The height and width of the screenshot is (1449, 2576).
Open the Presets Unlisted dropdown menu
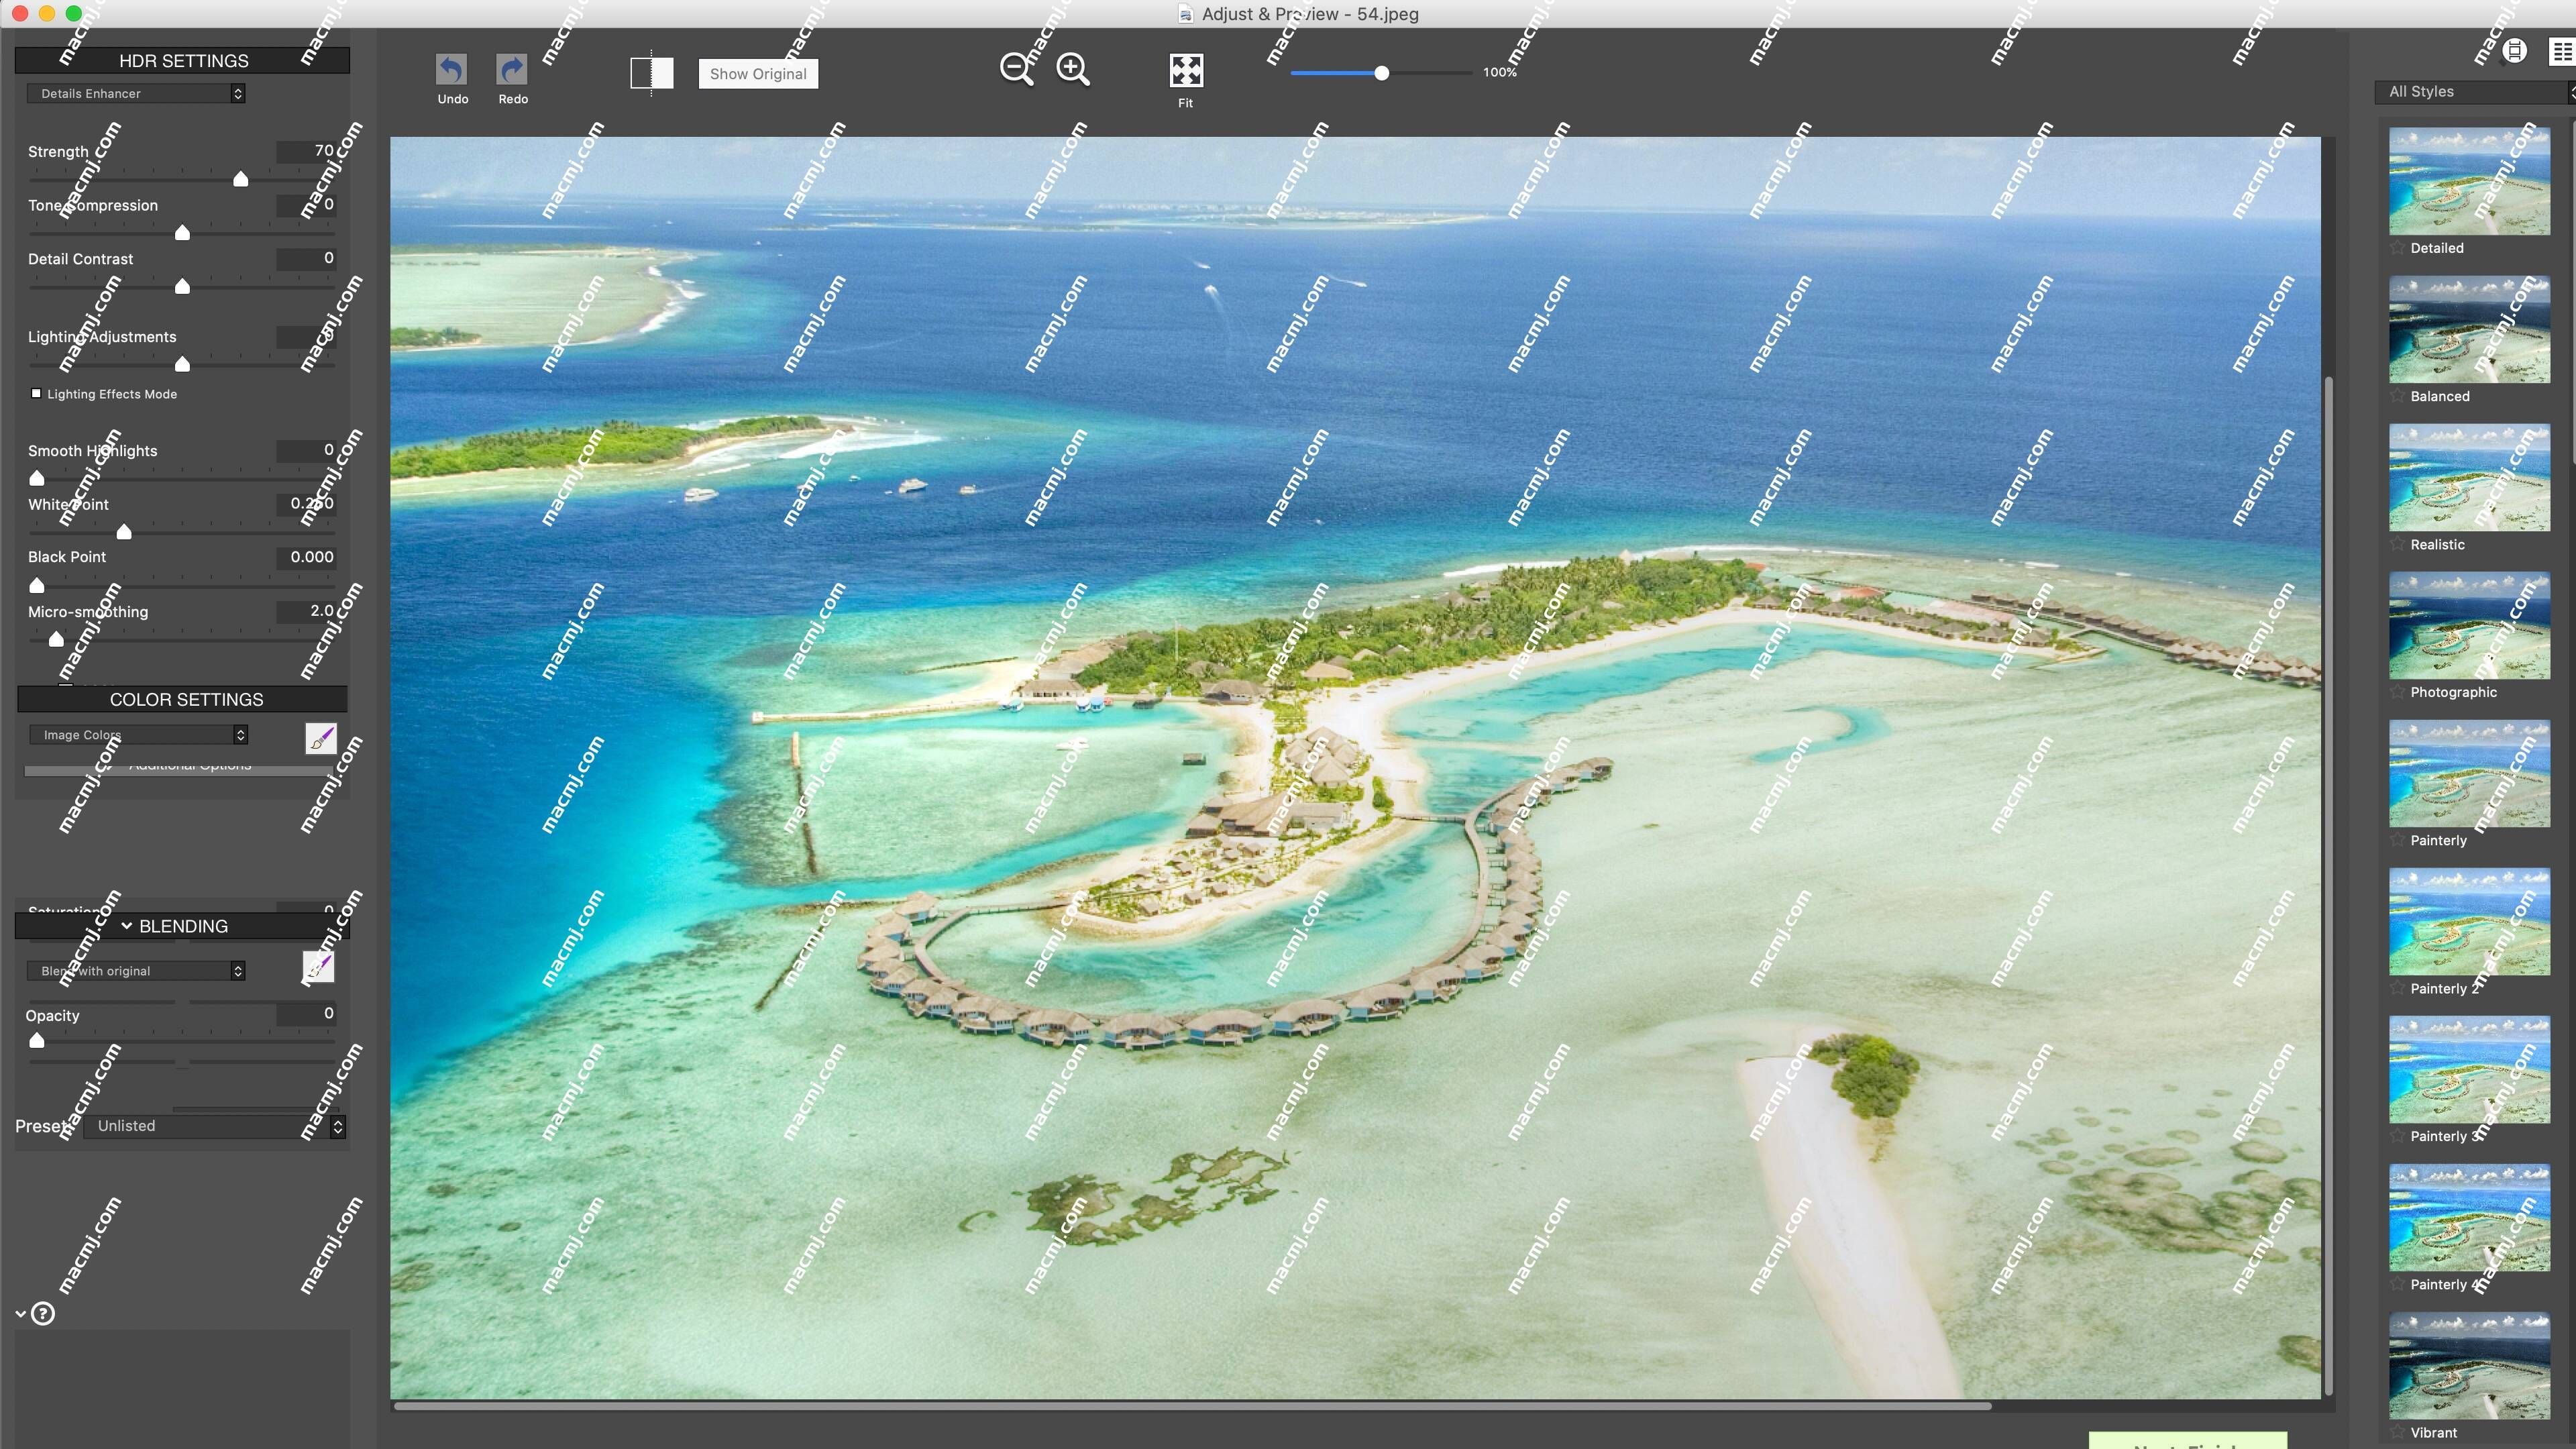click(212, 1124)
